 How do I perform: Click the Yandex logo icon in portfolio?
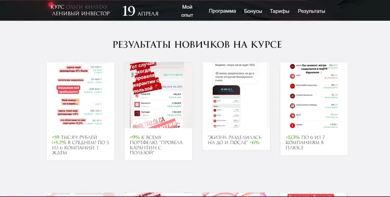tap(292, 126)
